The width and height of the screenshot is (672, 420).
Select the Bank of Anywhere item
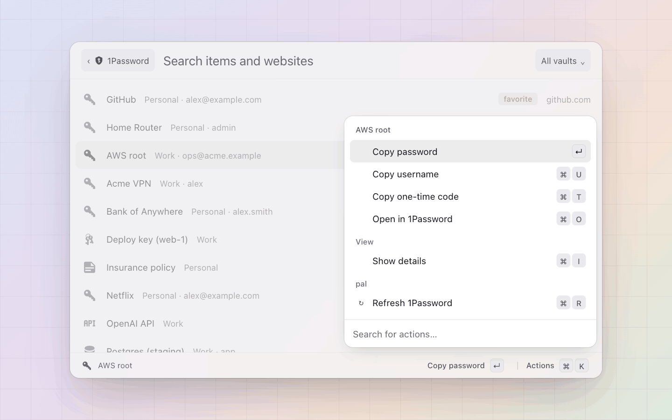210,211
